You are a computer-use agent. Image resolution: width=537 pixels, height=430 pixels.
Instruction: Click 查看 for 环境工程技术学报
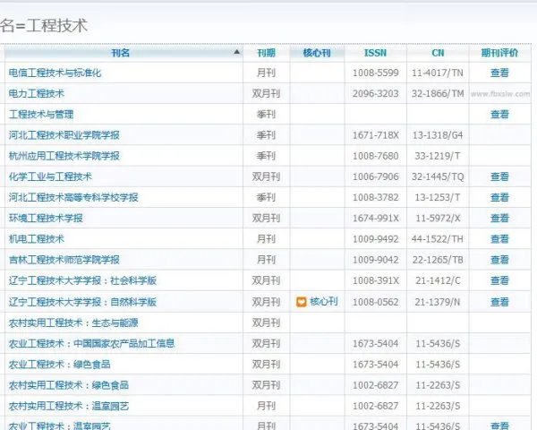tap(499, 218)
